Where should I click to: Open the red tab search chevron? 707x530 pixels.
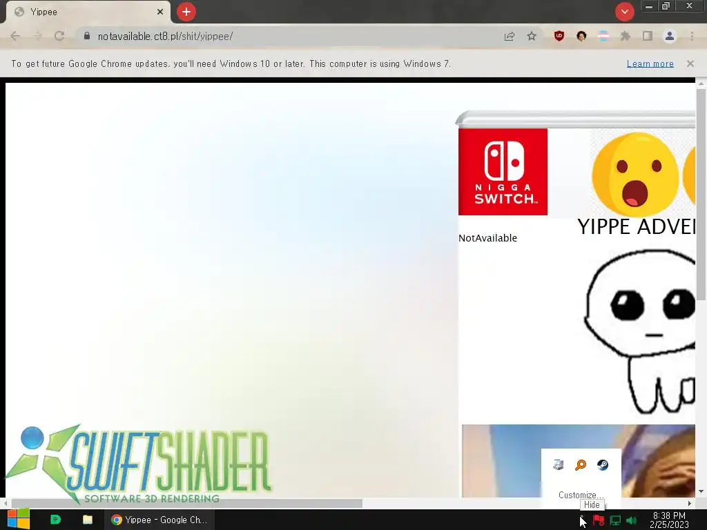[624, 12]
